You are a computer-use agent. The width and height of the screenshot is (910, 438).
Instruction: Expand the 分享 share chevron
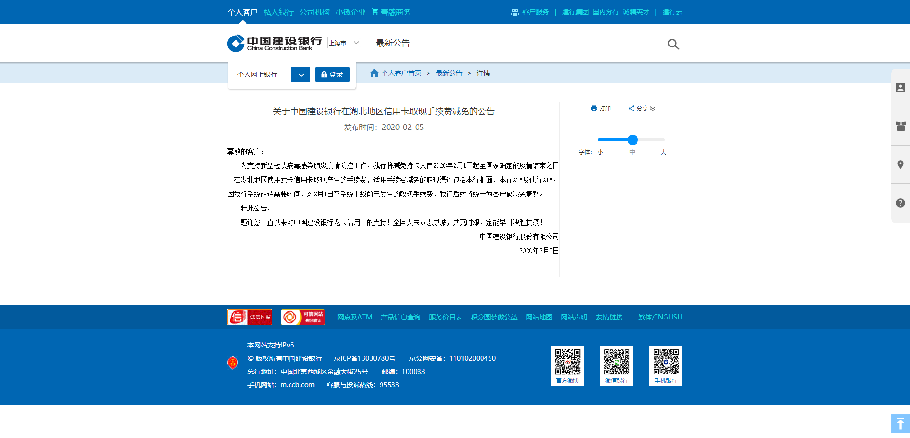click(653, 109)
